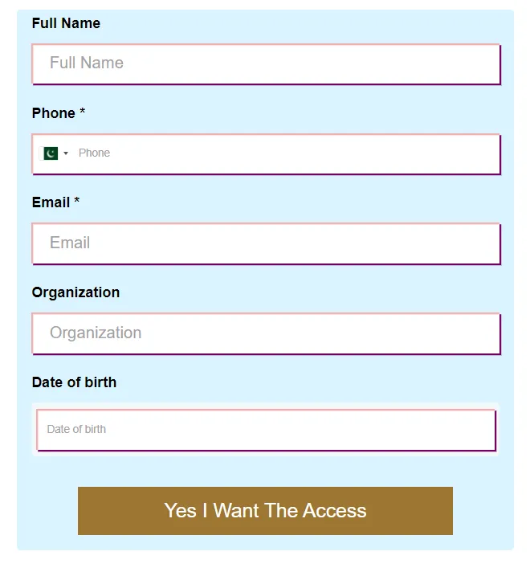Click the required asterisk beside Phone
This screenshot has width=530, height=580.
pos(83,112)
